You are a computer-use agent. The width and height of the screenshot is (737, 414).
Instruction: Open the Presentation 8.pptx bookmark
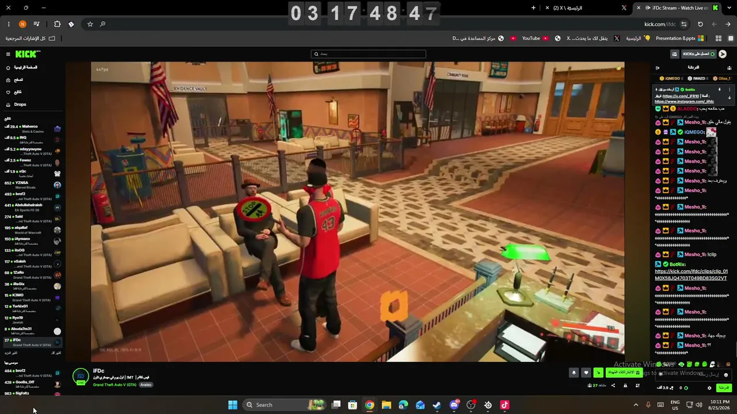(679, 39)
